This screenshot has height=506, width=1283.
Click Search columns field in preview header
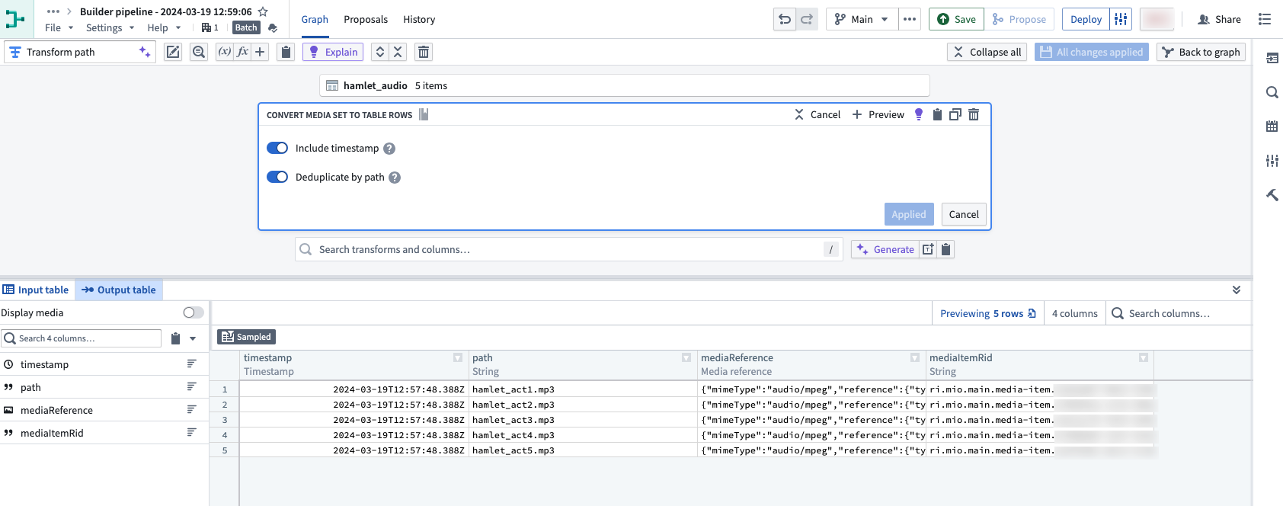coord(1179,313)
